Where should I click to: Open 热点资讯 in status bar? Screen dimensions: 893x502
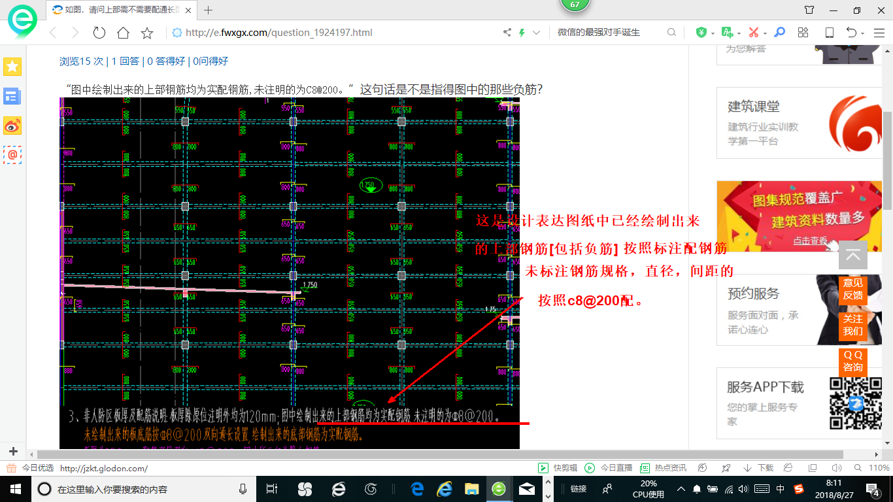[664, 468]
